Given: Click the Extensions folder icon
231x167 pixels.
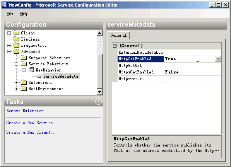Looking at the screenshot, I should [24, 82].
